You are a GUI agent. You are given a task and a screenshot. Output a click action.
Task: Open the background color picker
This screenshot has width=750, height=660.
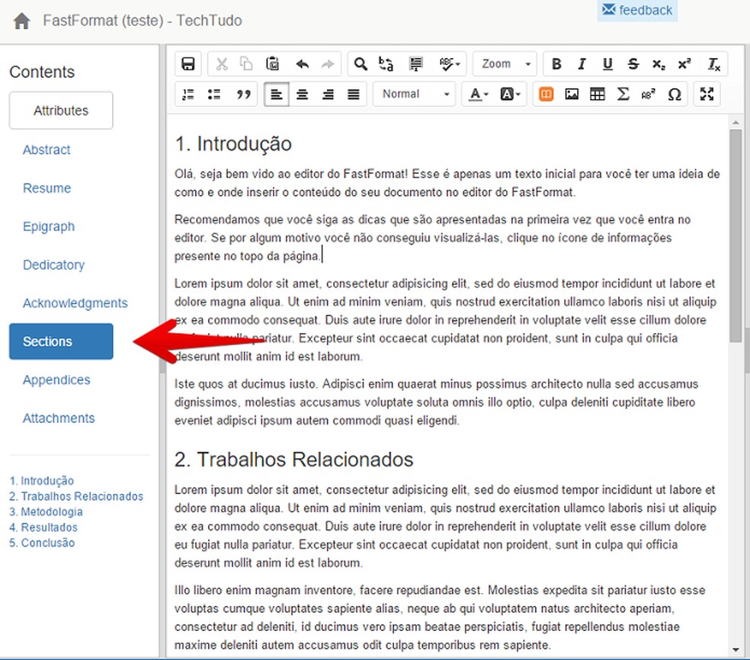511,95
